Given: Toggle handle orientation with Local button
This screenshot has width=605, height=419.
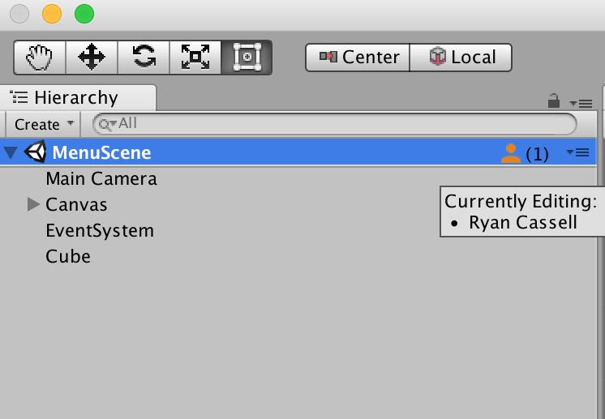Looking at the screenshot, I should coord(461,58).
